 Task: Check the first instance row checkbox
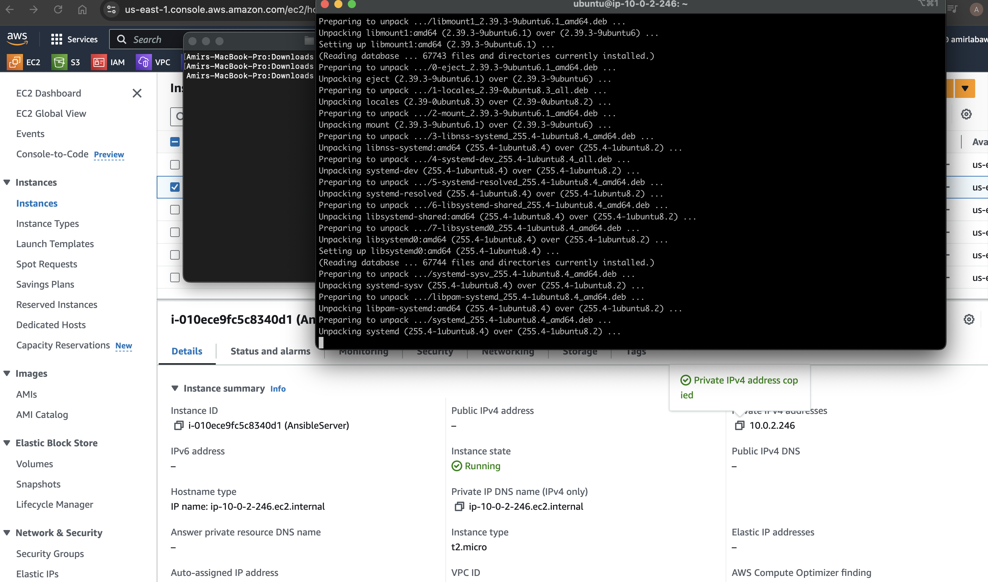(175, 165)
